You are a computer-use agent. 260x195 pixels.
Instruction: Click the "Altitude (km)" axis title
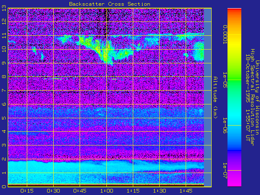coord(215,97)
